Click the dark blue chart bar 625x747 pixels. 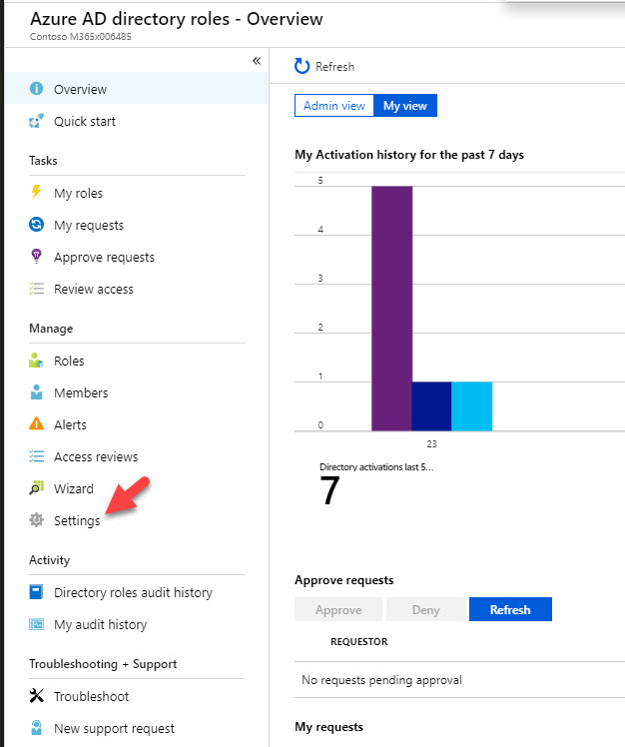point(431,405)
